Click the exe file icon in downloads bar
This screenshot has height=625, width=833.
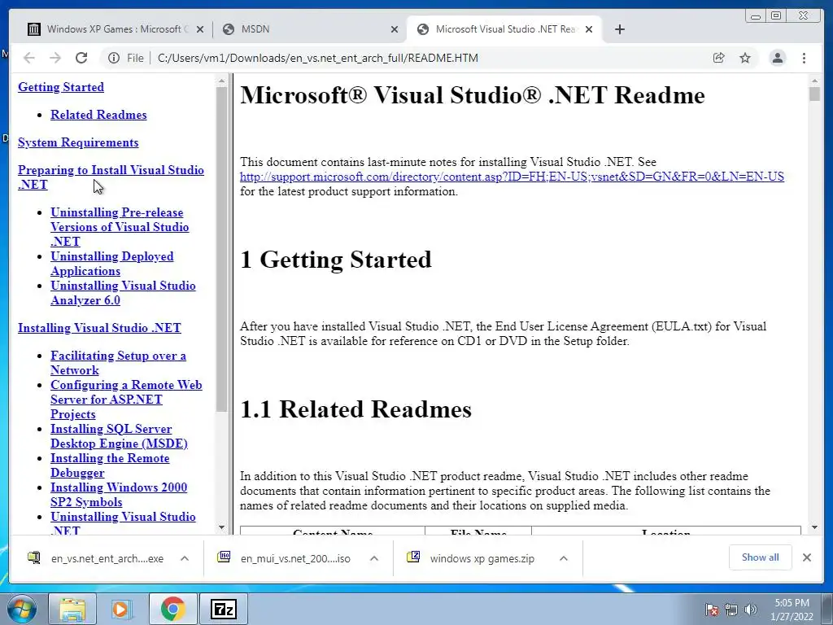coord(34,557)
